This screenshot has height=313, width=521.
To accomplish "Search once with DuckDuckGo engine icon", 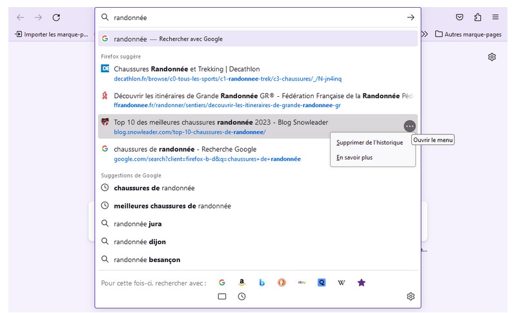I will 281,283.
